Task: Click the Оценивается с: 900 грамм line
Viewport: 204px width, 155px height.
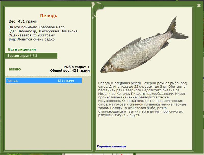Action: [32, 35]
